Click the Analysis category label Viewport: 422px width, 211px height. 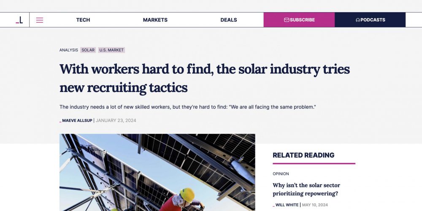point(69,50)
